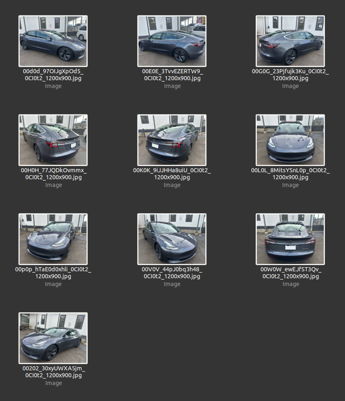345x401 pixels.
Task: Select the 00202_30xyUWXA5jm image thumbnail
Action: [53, 338]
